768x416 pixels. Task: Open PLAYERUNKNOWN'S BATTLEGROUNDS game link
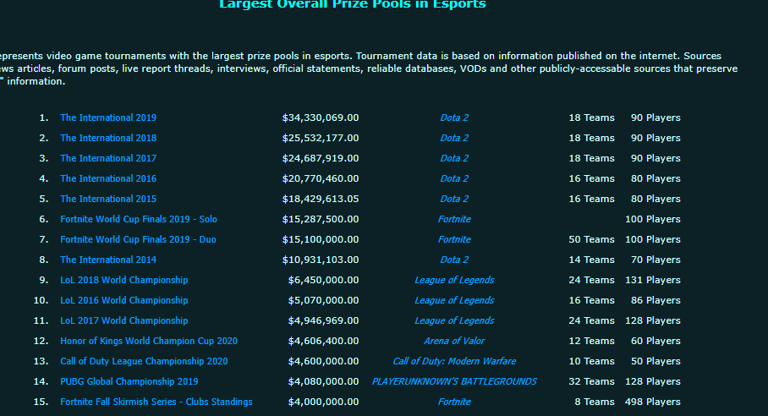pos(454,381)
